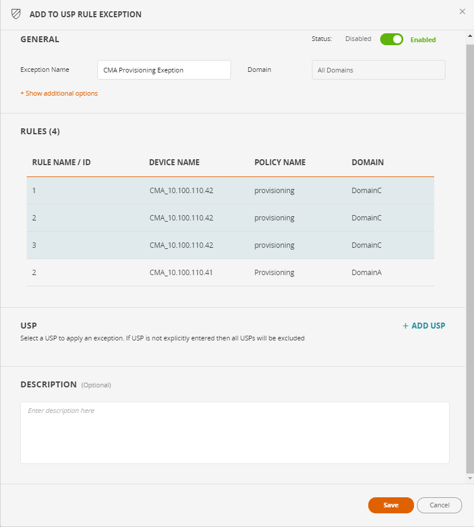Open the All Domains dropdown field

click(378, 70)
